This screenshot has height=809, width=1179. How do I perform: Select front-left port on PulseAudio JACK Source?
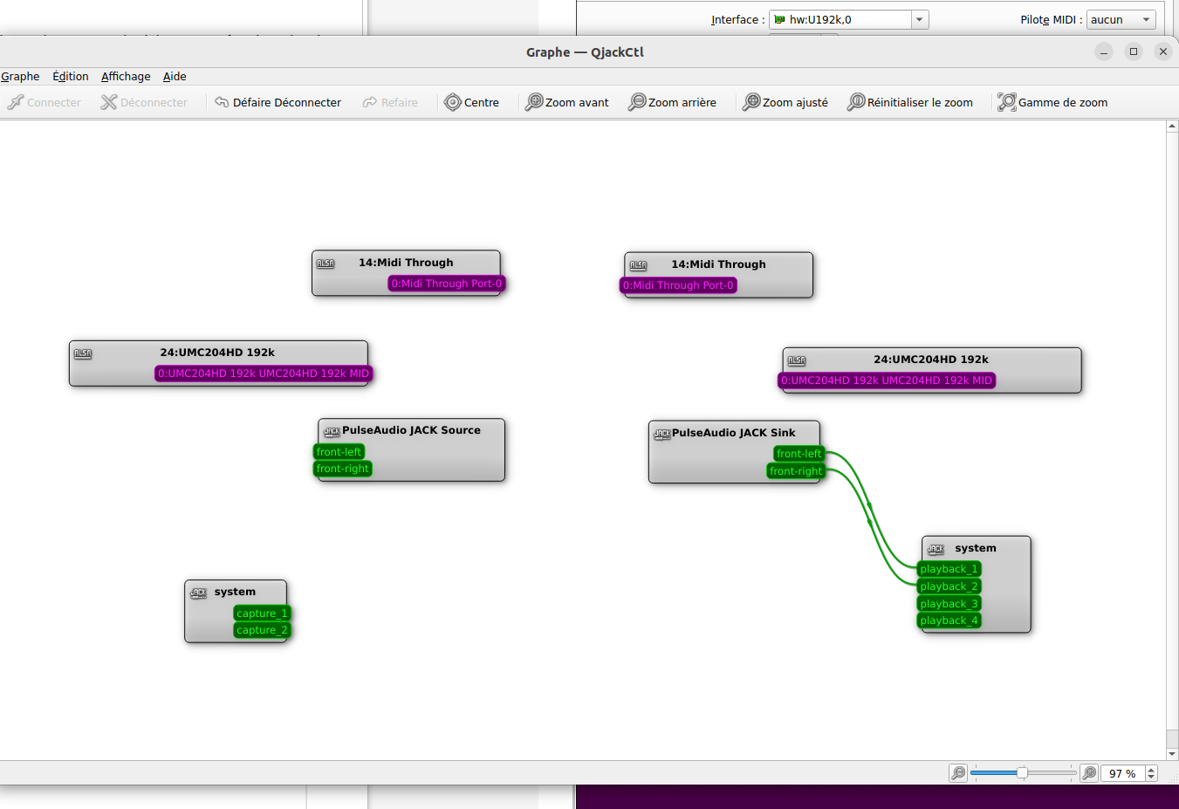(x=339, y=452)
